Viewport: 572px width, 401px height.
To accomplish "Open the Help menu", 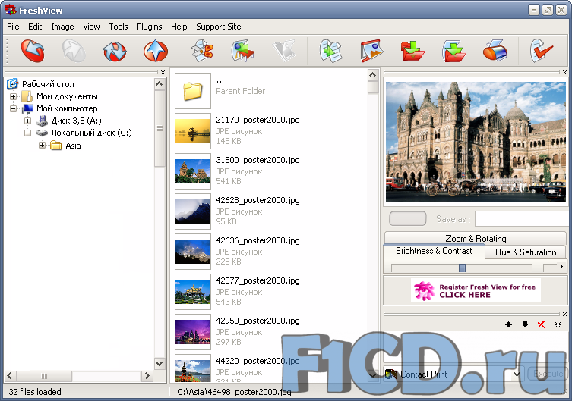I will point(179,27).
